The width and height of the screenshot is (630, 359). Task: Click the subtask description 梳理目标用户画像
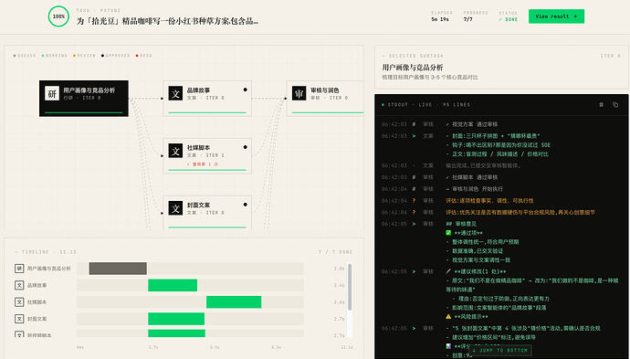click(x=430, y=77)
